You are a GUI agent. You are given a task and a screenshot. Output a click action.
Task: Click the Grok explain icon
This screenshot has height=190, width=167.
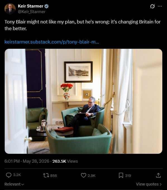[x=152, y=6]
